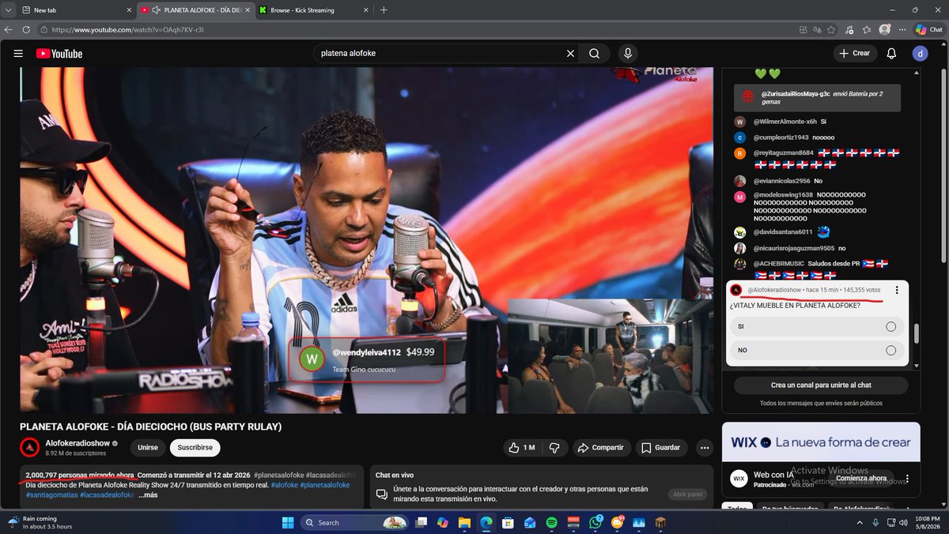Image resolution: width=949 pixels, height=534 pixels.
Task: Refresh the page in Edge
Action: [26, 29]
